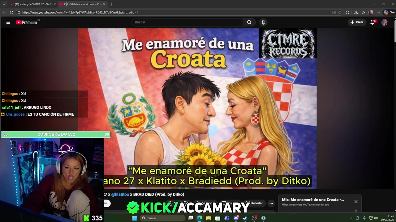Image resolution: width=396 pixels, height=222 pixels.
Task: Open the Windows Start menu
Action: click(x=135, y=218)
